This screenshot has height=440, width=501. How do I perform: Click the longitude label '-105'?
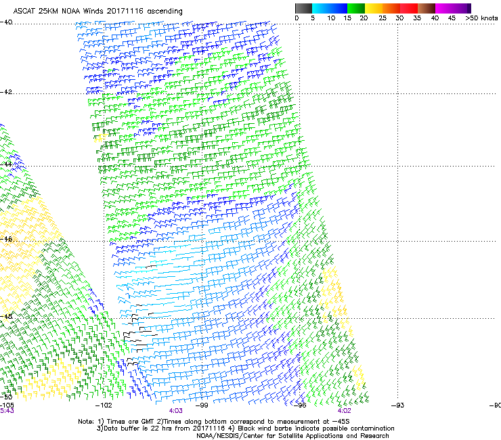(7, 405)
